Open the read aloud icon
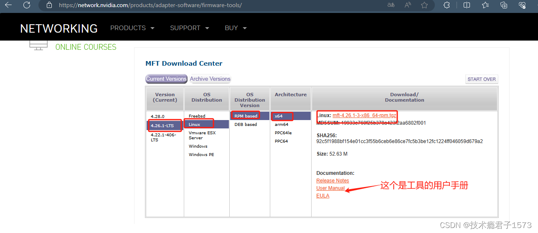The height and width of the screenshot is (233, 538). 408,5
